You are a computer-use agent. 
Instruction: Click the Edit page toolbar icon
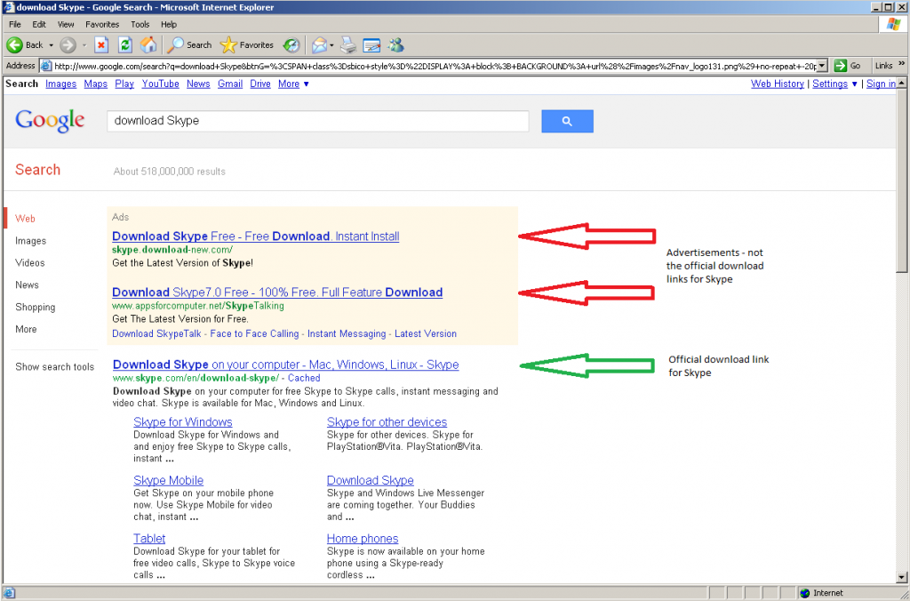coord(371,44)
